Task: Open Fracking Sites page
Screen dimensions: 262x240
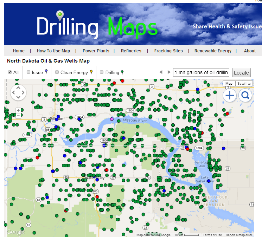Action: [x=168, y=51]
